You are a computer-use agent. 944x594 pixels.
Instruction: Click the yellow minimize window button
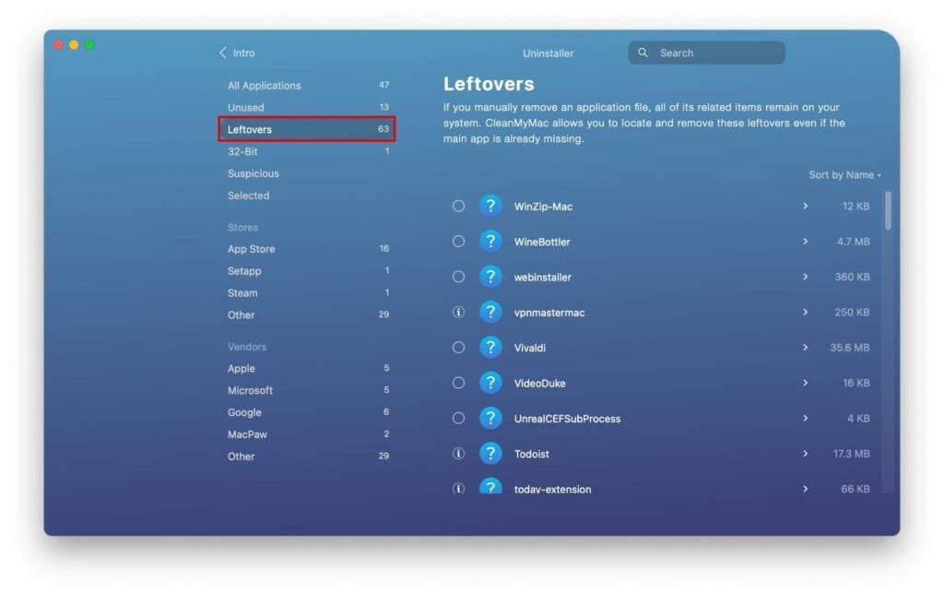74,44
